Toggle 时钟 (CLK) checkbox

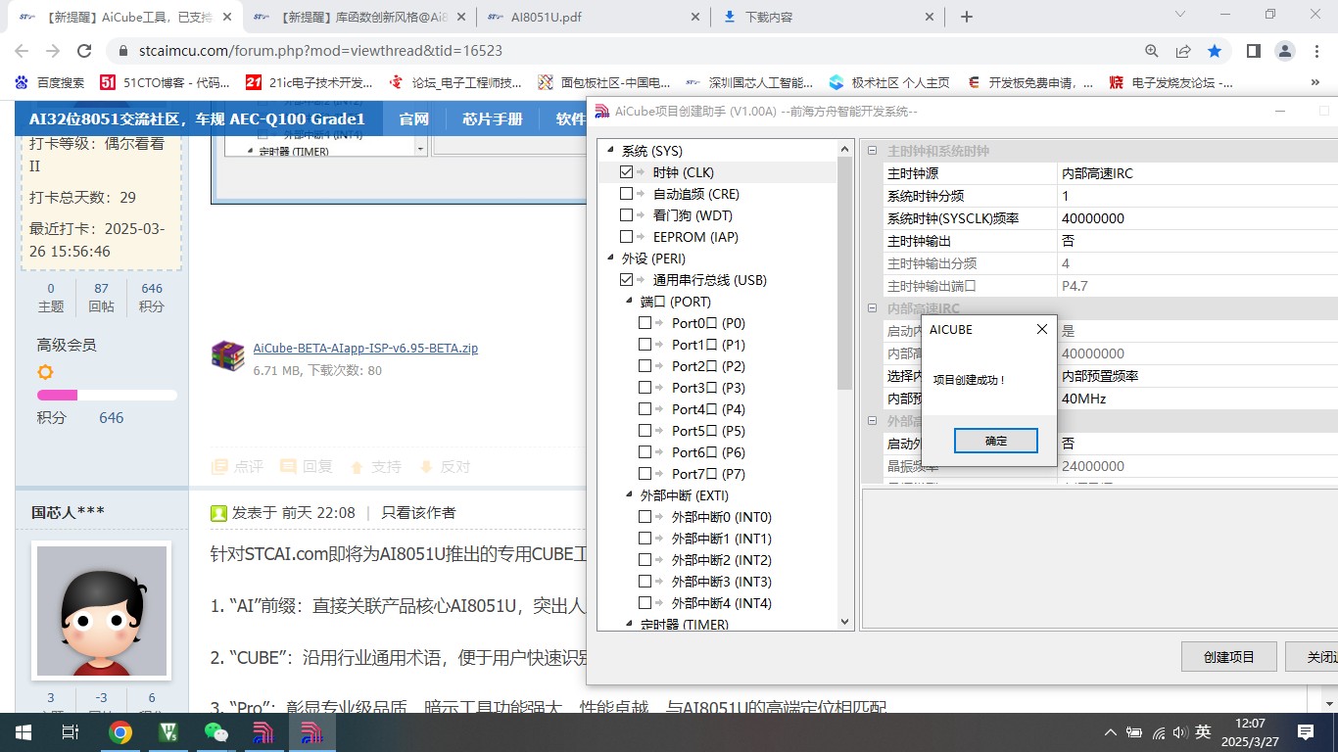coord(627,172)
